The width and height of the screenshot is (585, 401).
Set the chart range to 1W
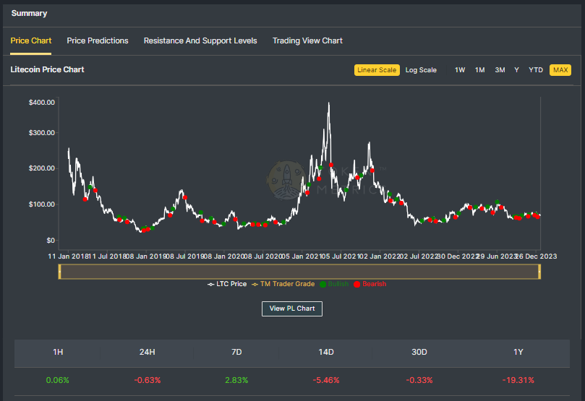460,70
